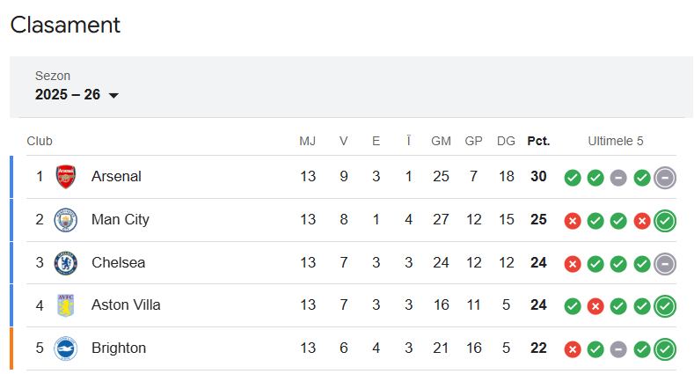Open the Arsenal team name link
This screenshot has height=374, width=694.
click(116, 177)
